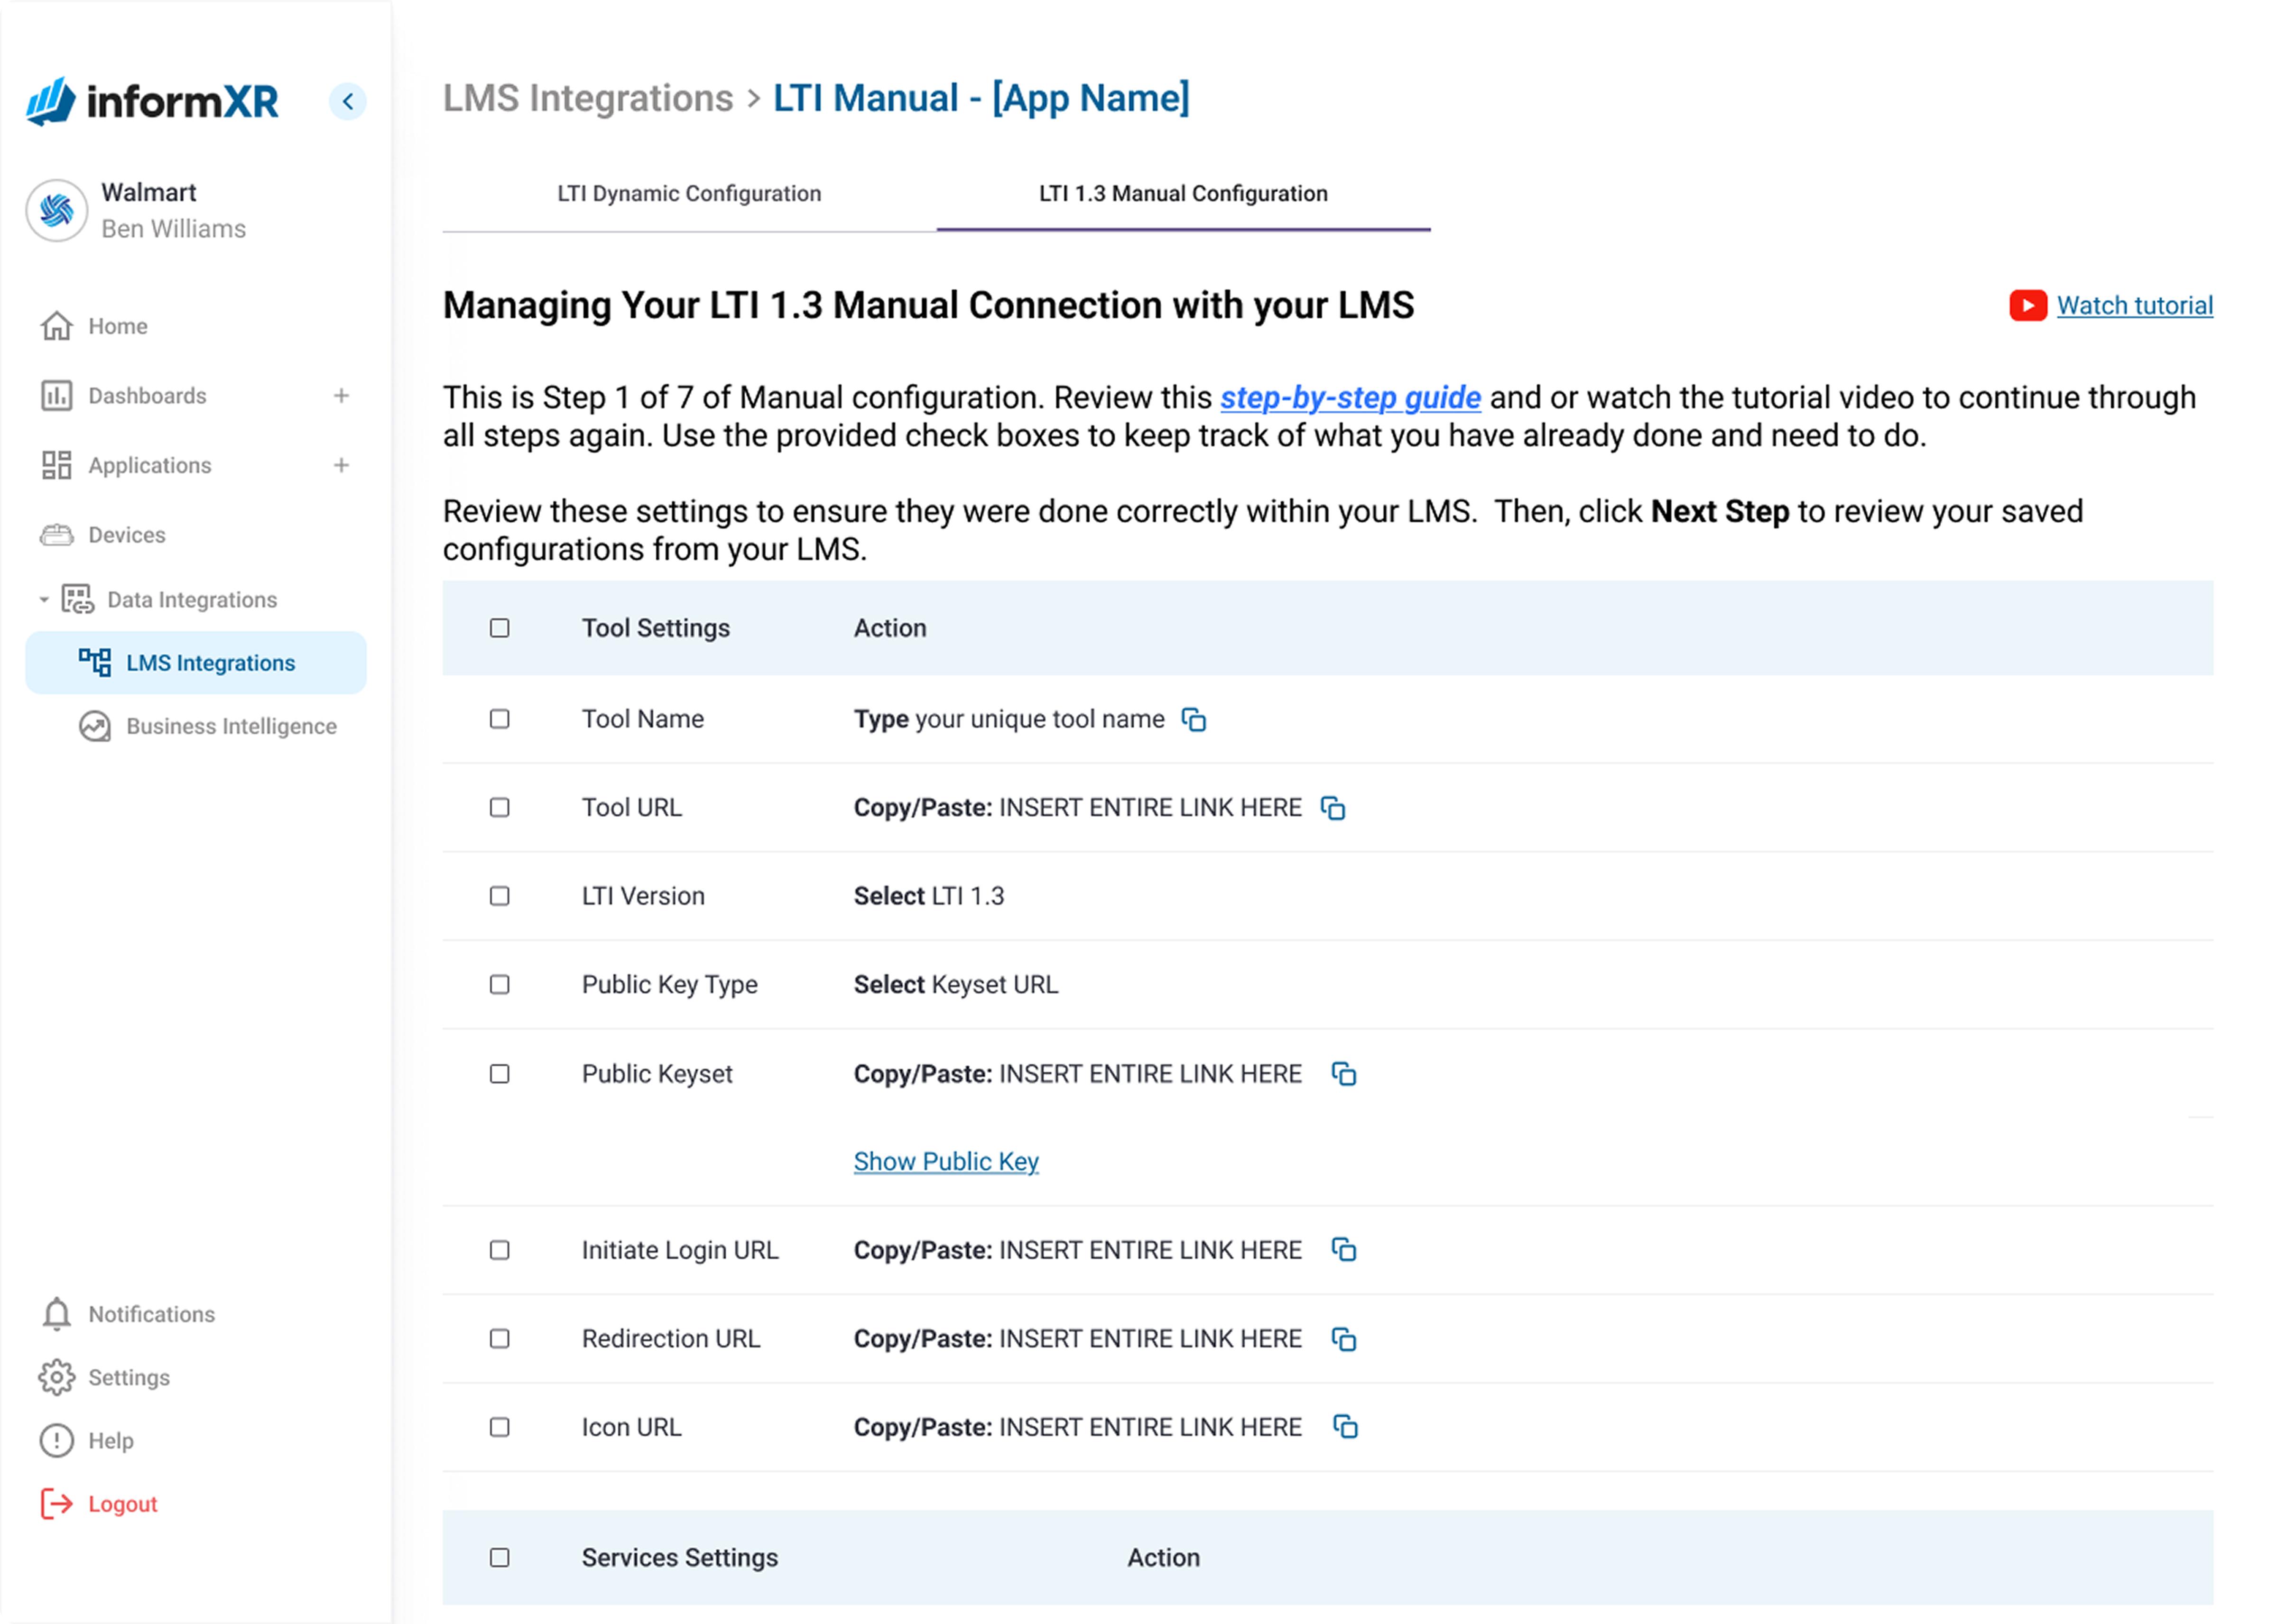Copy the Icon URL link
2277x1624 pixels.
click(1345, 1427)
